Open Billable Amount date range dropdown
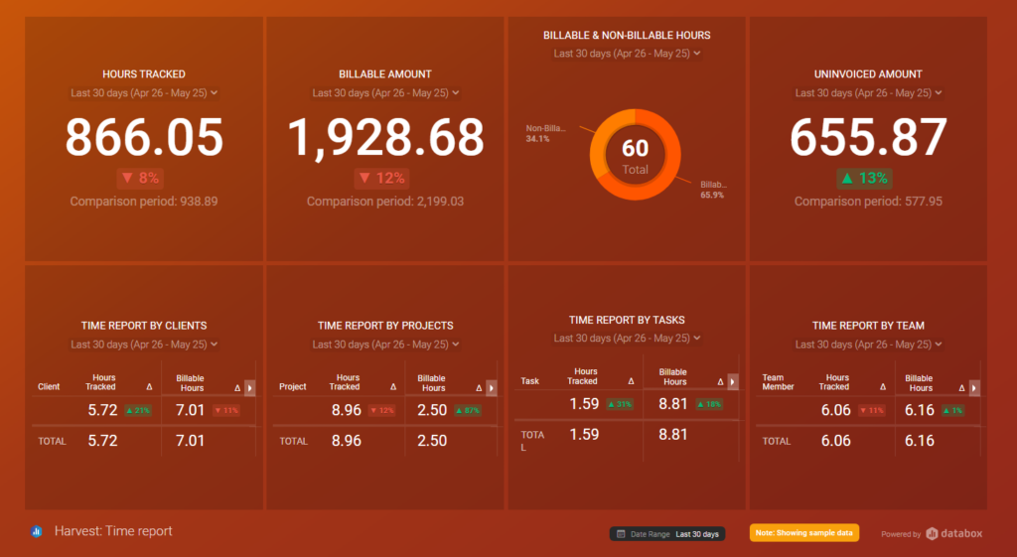The width and height of the screenshot is (1017, 557). coord(385,92)
